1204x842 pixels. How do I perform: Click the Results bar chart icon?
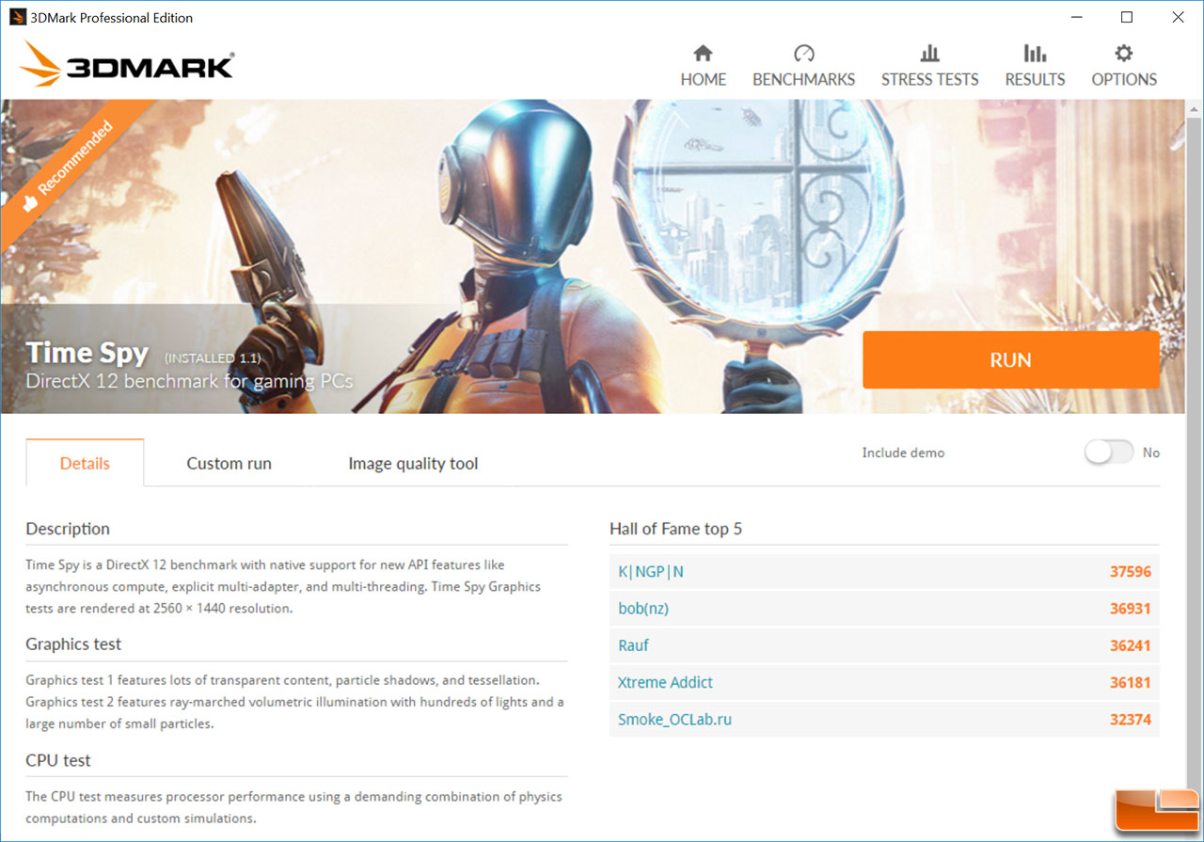(1035, 53)
